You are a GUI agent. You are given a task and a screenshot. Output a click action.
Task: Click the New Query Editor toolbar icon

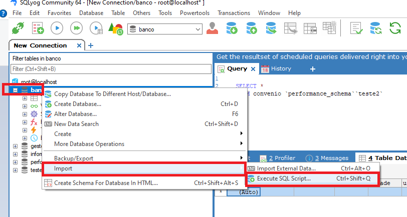tap(38, 28)
